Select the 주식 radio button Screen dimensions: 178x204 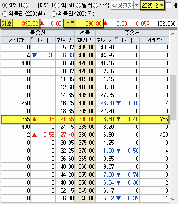pos(96,5)
